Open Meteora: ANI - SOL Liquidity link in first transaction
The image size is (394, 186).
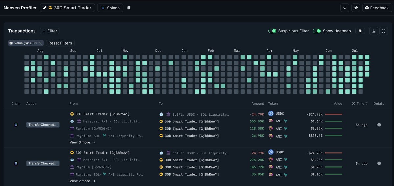(111, 121)
